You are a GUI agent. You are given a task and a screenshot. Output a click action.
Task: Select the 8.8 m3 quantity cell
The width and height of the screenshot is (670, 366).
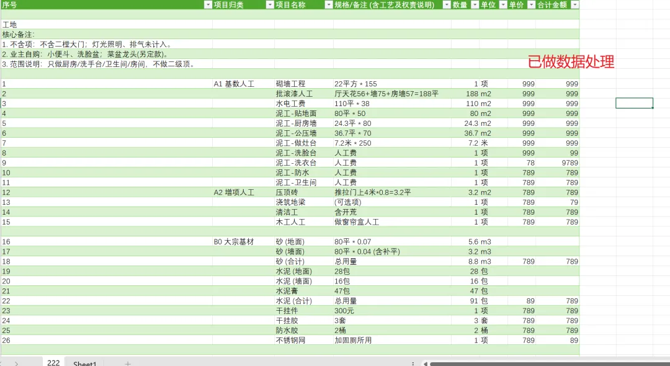(x=465, y=261)
